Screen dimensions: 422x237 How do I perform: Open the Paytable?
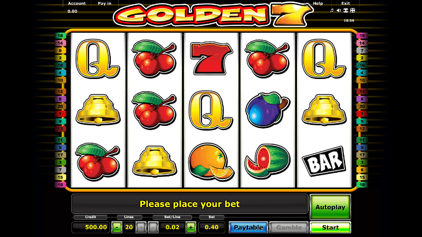pos(248,228)
